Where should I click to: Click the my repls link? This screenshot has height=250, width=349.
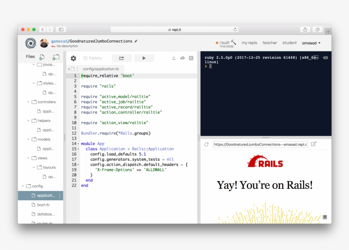(x=249, y=43)
